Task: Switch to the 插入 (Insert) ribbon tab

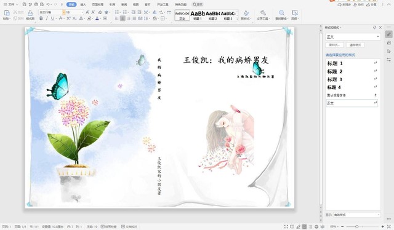Action: click(x=83, y=4)
